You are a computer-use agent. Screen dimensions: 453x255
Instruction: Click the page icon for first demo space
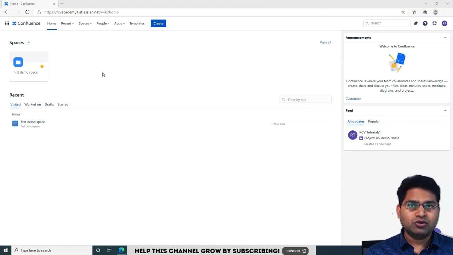15,124
